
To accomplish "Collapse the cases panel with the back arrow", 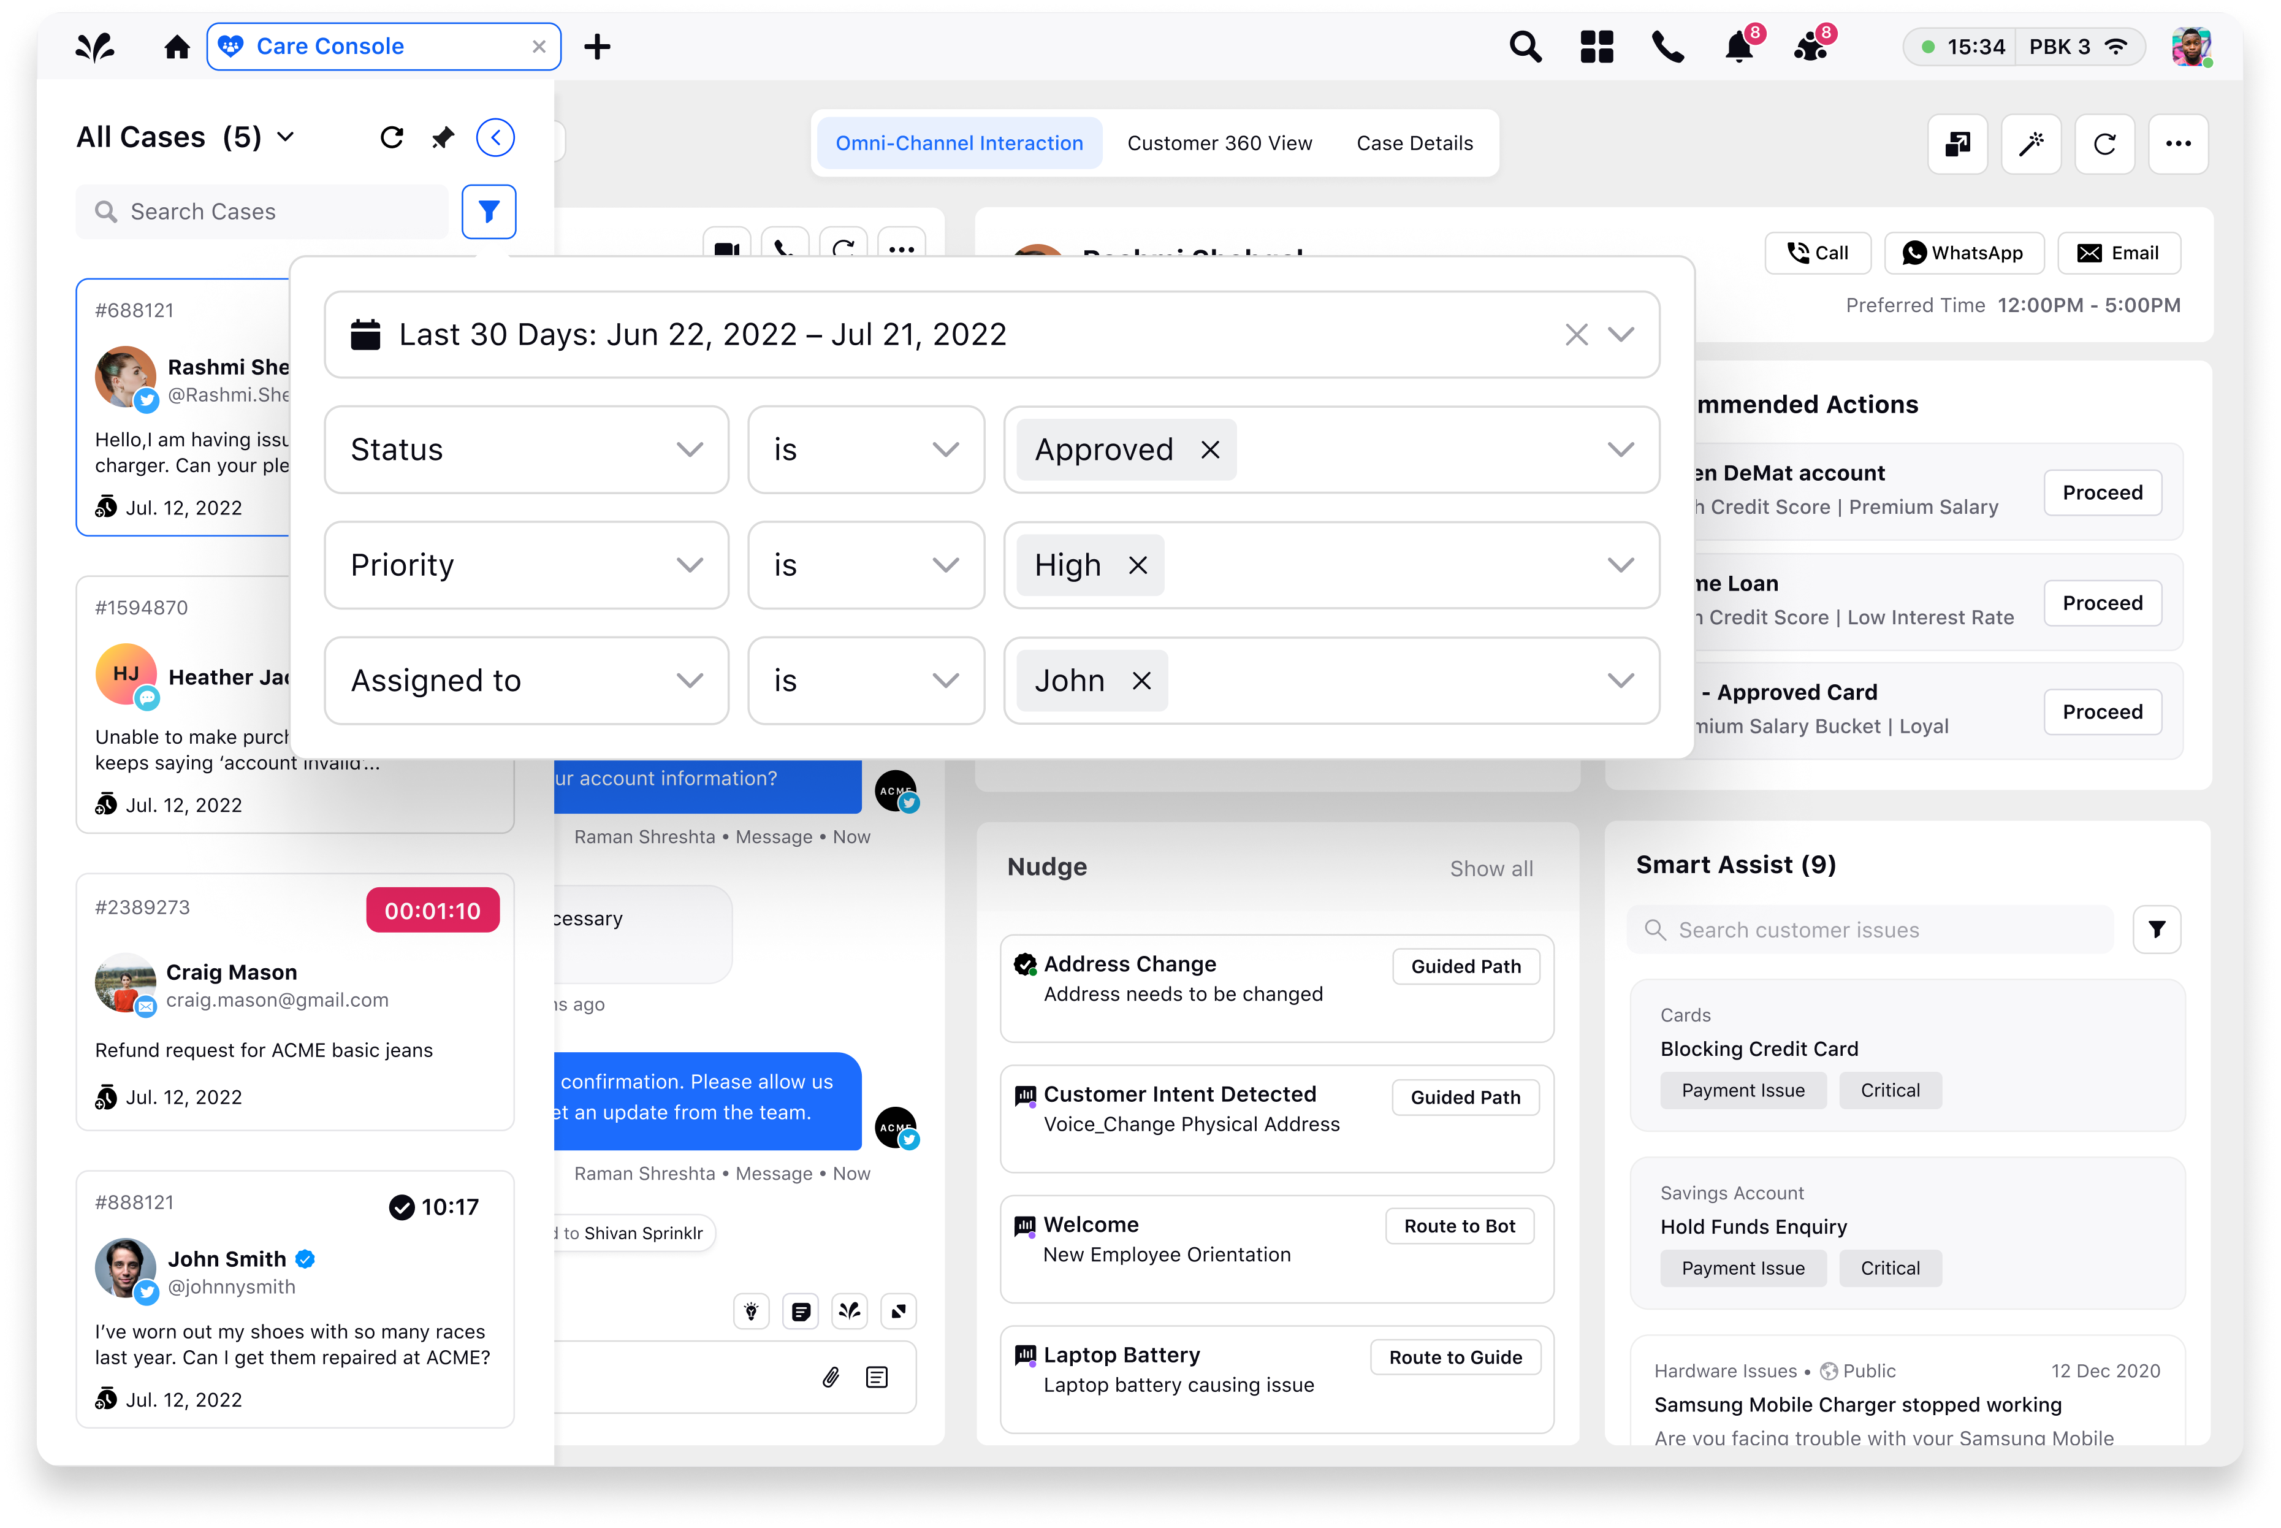I will tap(495, 137).
